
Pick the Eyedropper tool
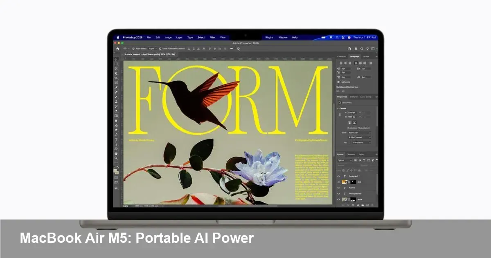116,87
